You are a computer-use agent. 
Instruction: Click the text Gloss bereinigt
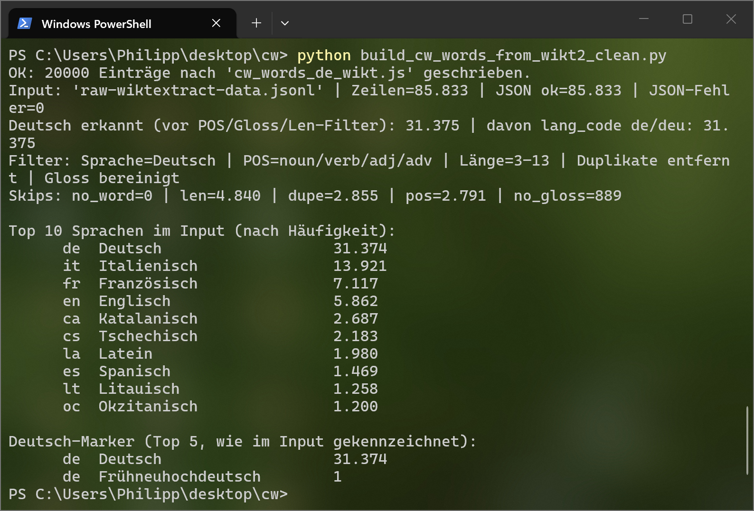coord(112,178)
